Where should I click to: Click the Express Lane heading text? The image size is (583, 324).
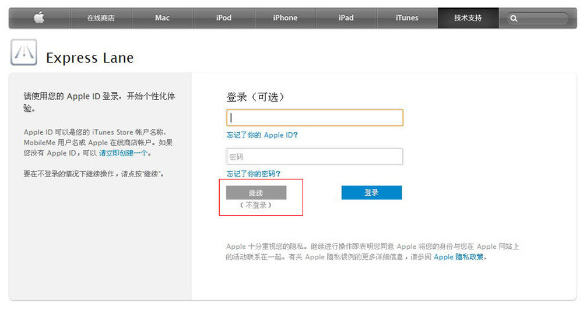click(90, 58)
